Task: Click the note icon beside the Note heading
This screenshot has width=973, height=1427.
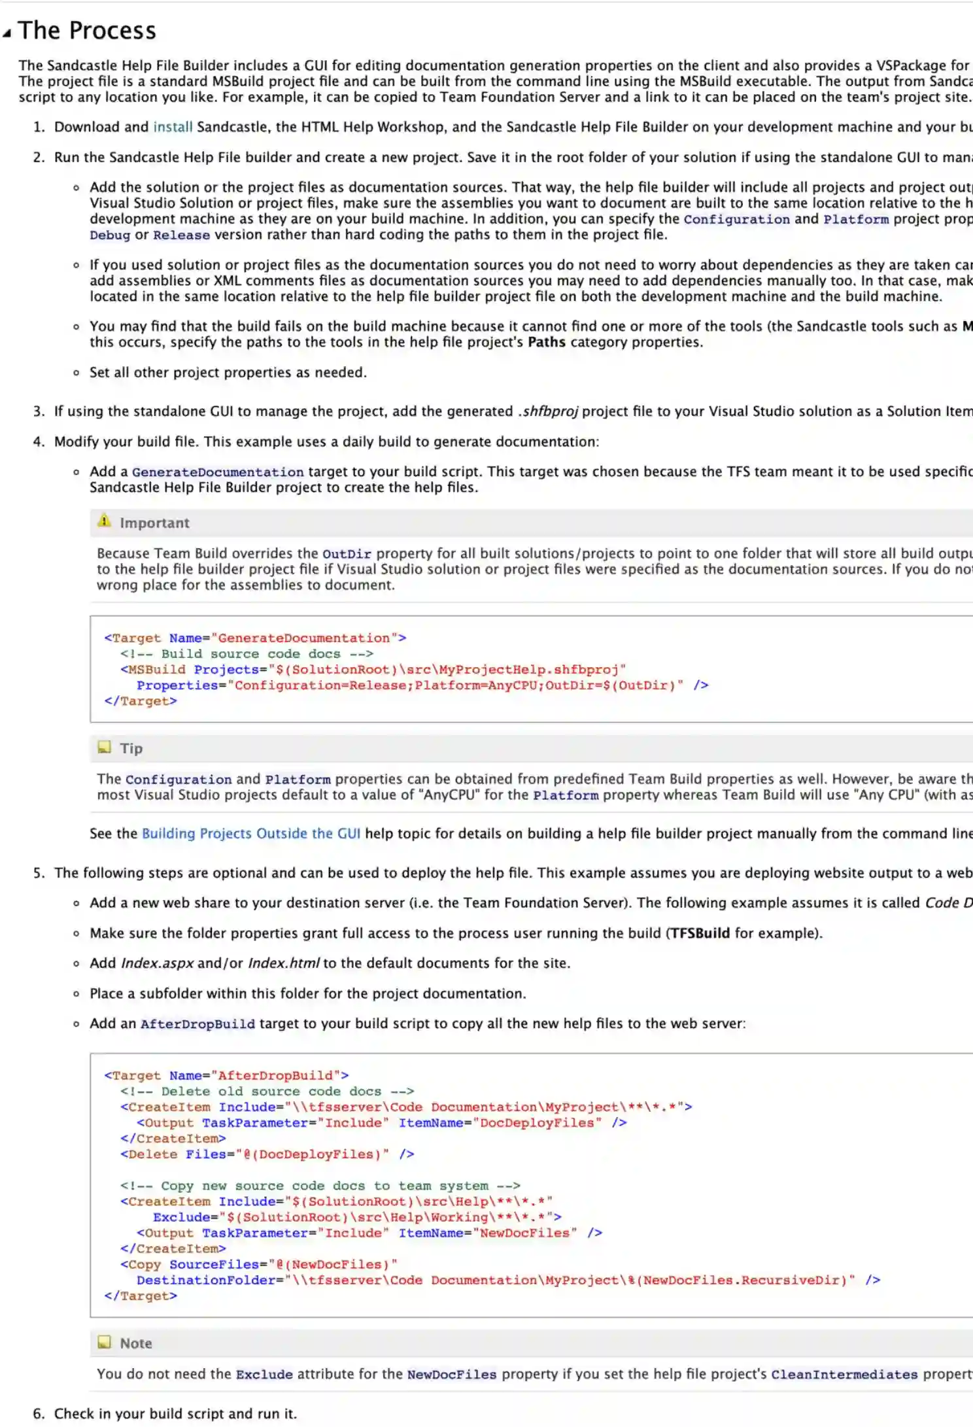Action: 104,1342
